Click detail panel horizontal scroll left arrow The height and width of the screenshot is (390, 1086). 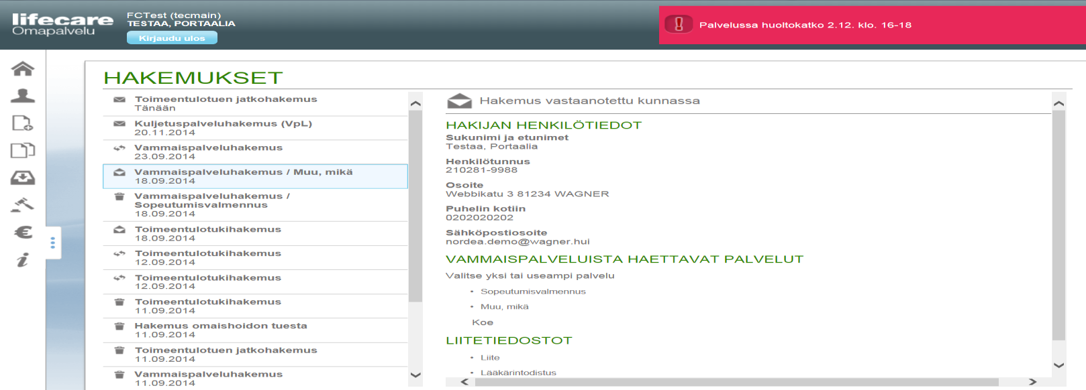click(464, 382)
